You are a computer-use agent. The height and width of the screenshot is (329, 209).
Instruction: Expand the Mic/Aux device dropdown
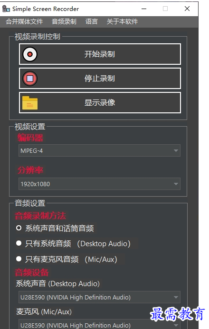pyautogui.click(x=99, y=324)
